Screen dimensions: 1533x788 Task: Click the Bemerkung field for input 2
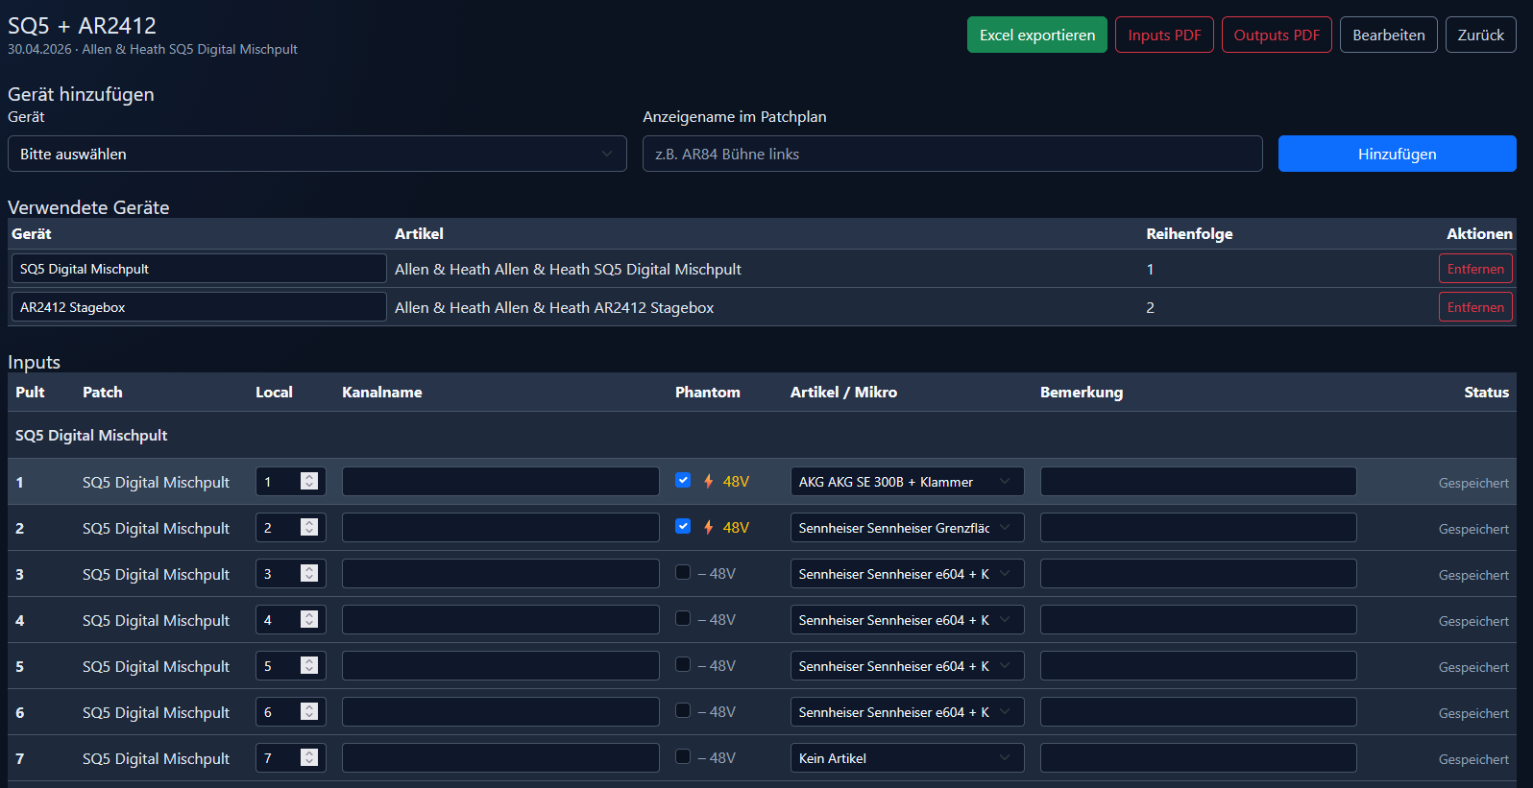1199,528
